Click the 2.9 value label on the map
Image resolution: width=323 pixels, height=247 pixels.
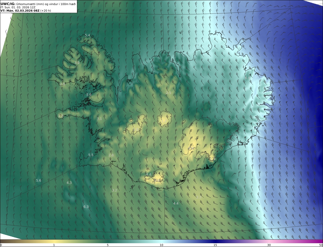(62, 84)
